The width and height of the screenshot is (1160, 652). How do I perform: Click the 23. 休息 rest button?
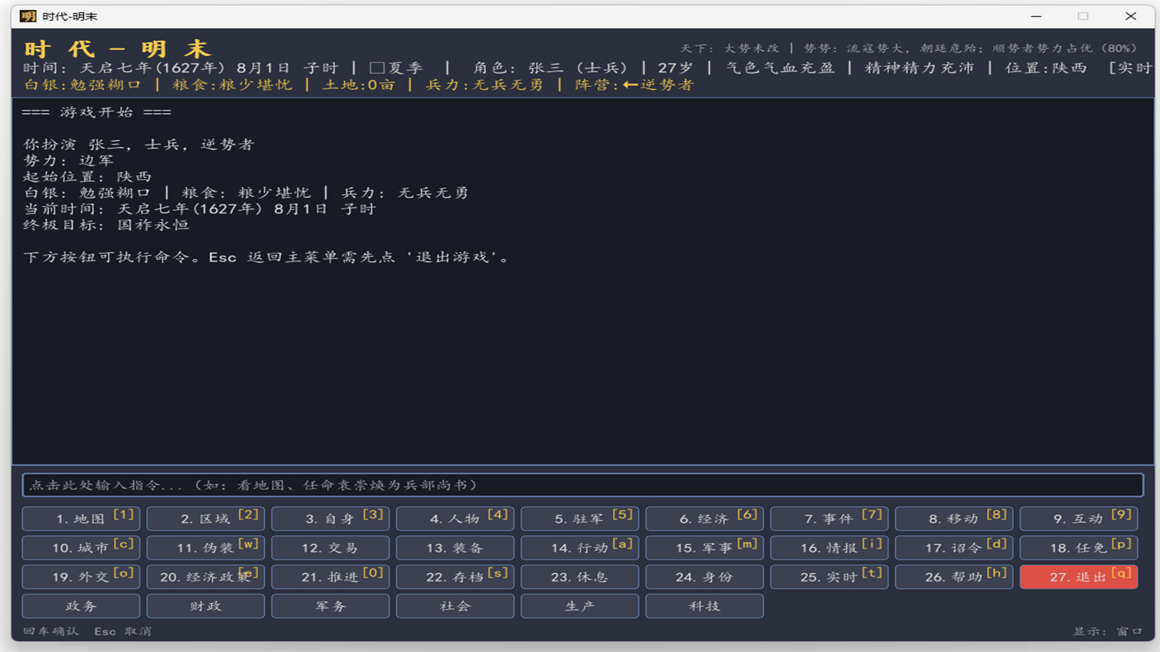click(x=580, y=577)
